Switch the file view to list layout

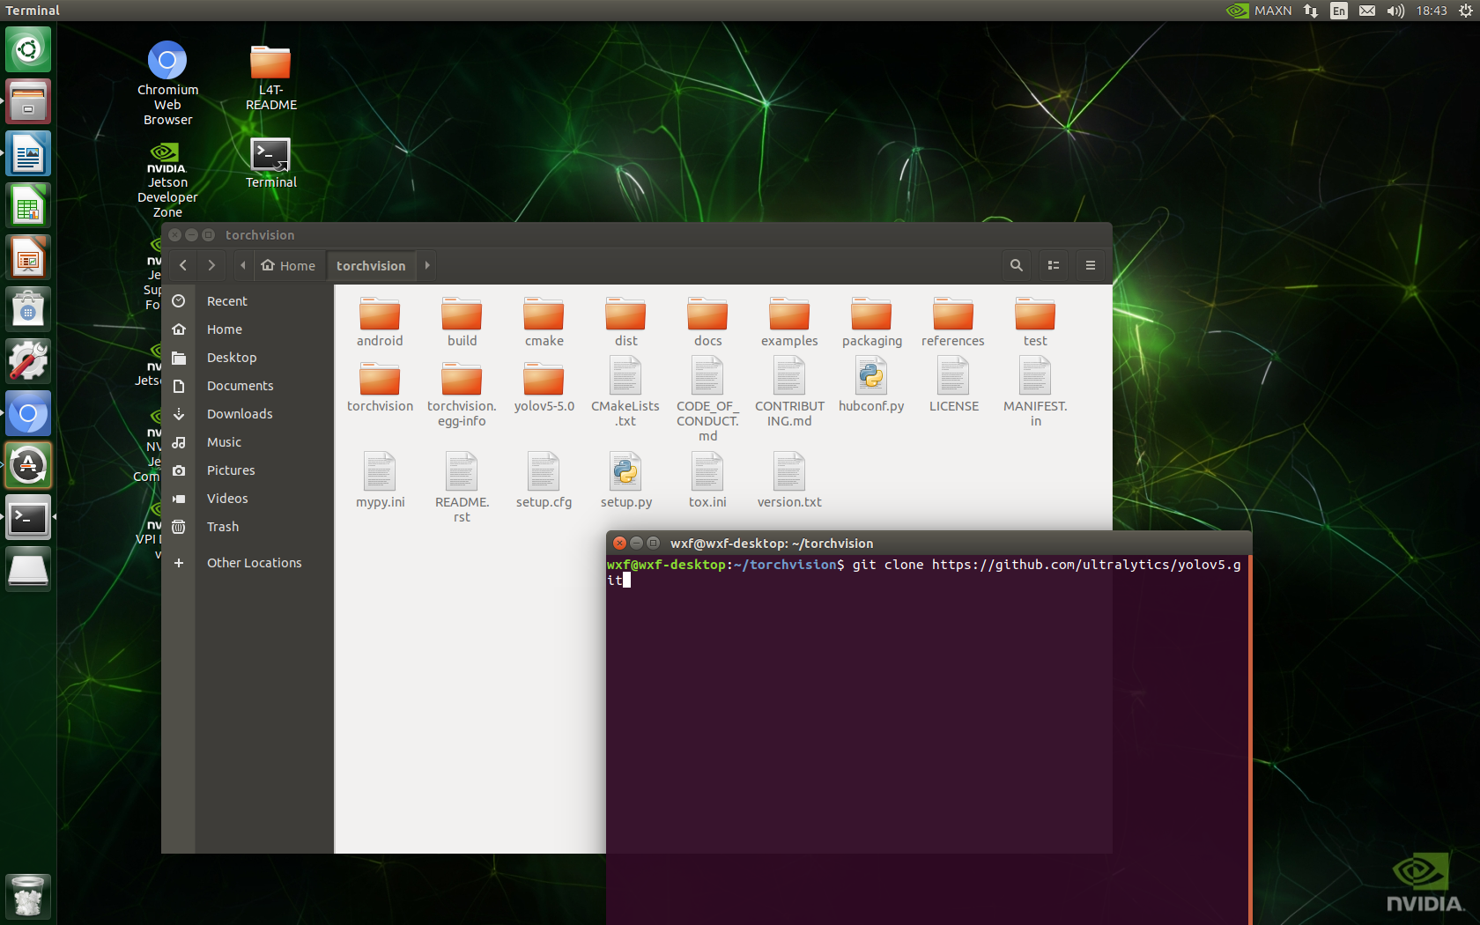click(1053, 264)
